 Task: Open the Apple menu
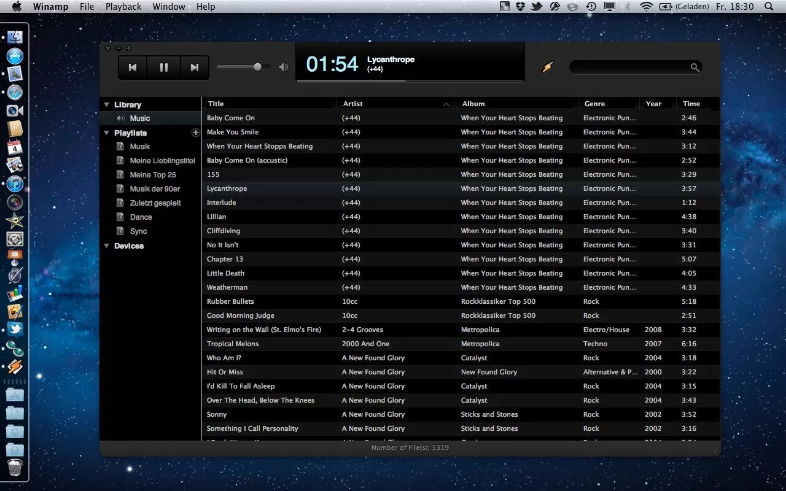pyautogui.click(x=17, y=6)
